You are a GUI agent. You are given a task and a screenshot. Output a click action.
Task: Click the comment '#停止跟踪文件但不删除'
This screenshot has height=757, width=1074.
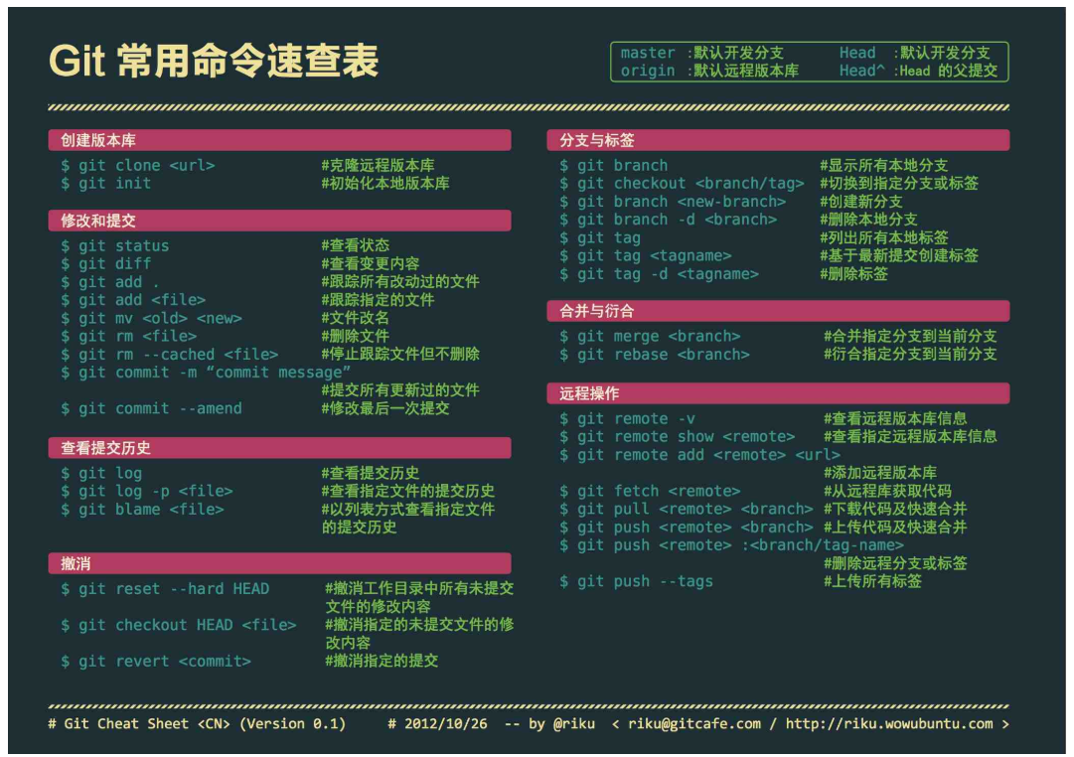(x=400, y=355)
